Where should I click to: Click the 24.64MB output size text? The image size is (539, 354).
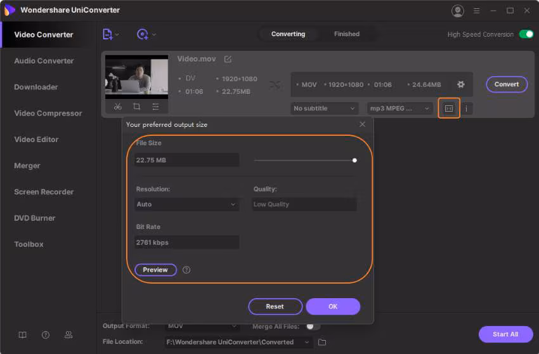(x=426, y=84)
